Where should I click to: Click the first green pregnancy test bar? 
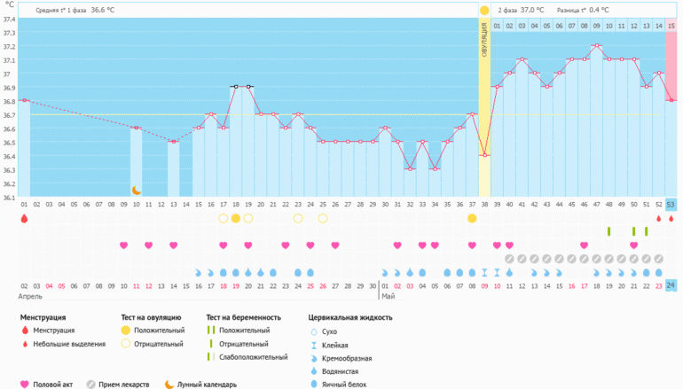point(609,231)
